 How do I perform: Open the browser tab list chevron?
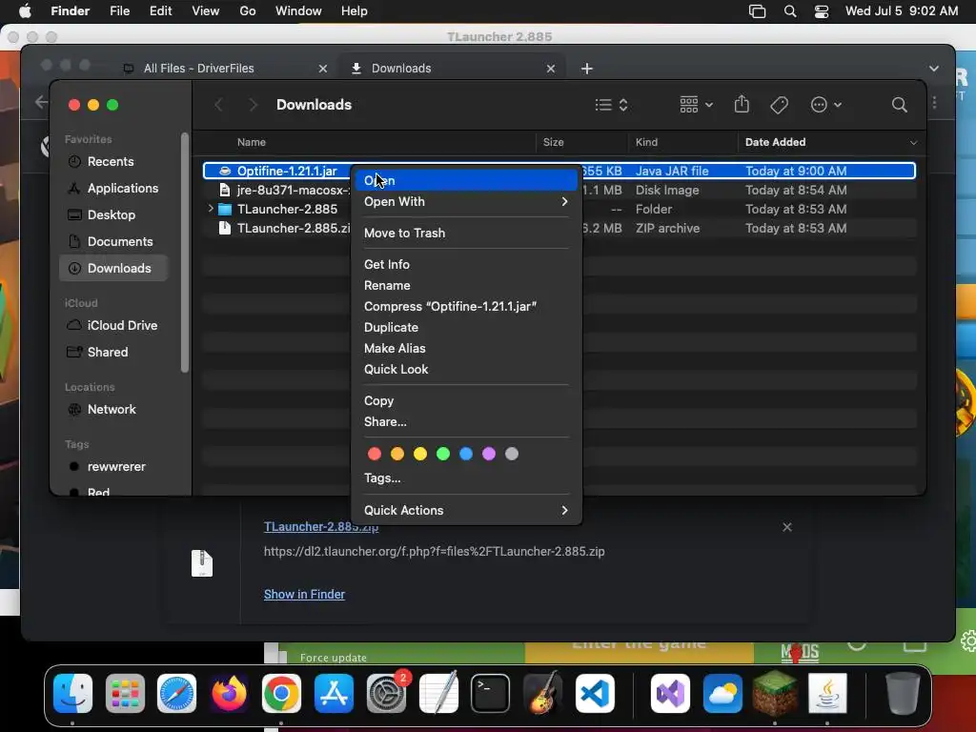click(934, 69)
